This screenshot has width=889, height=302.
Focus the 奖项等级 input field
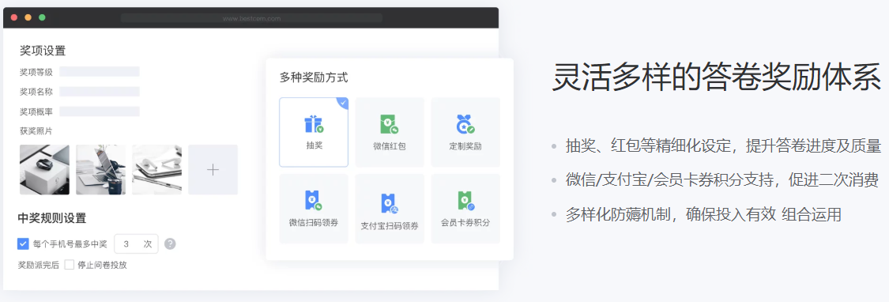point(100,71)
